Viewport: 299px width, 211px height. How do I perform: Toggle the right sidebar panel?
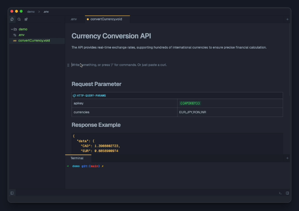point(287,193)
